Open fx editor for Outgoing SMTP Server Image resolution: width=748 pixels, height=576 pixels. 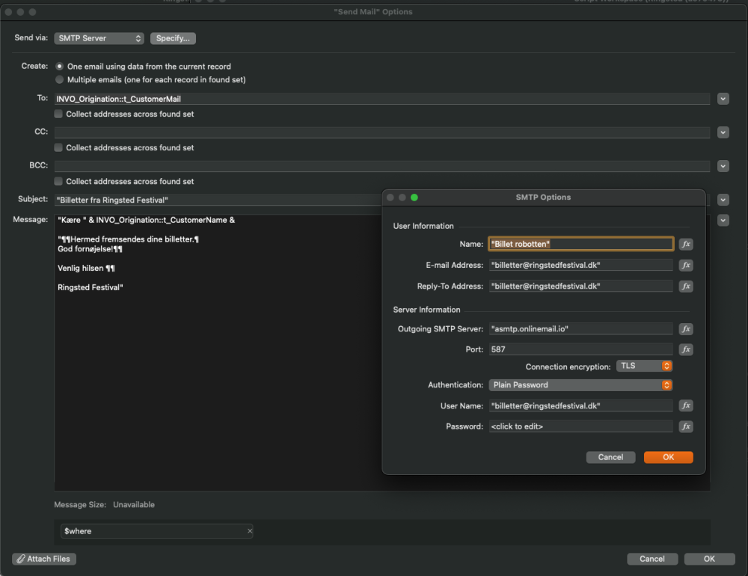tap(686, 329)
